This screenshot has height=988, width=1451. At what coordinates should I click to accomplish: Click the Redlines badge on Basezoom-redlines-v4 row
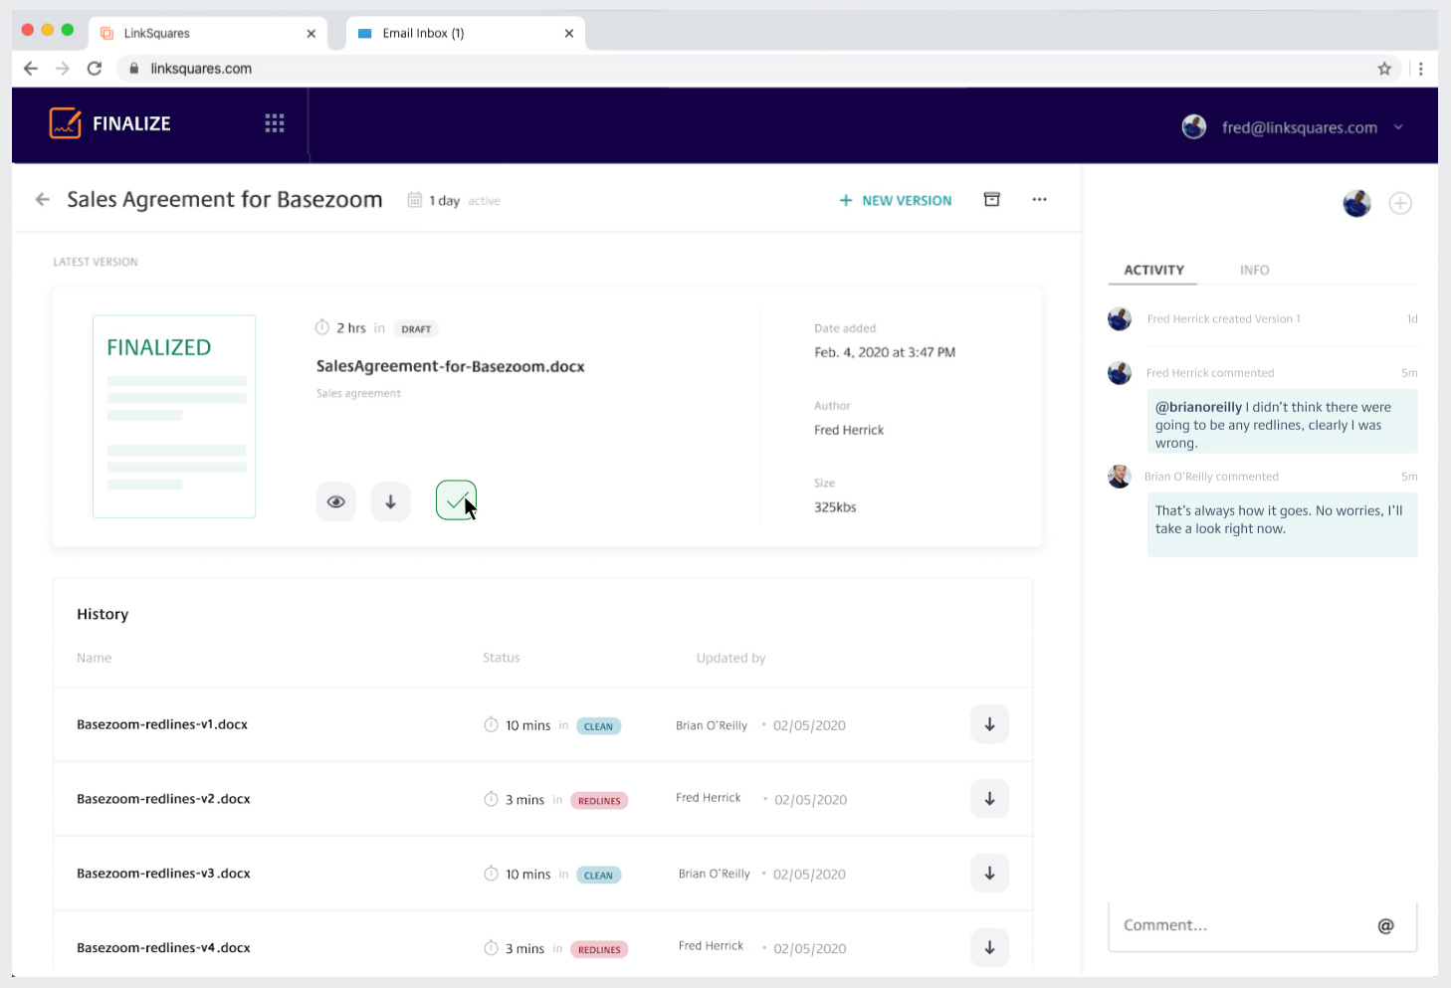(599, 950)
